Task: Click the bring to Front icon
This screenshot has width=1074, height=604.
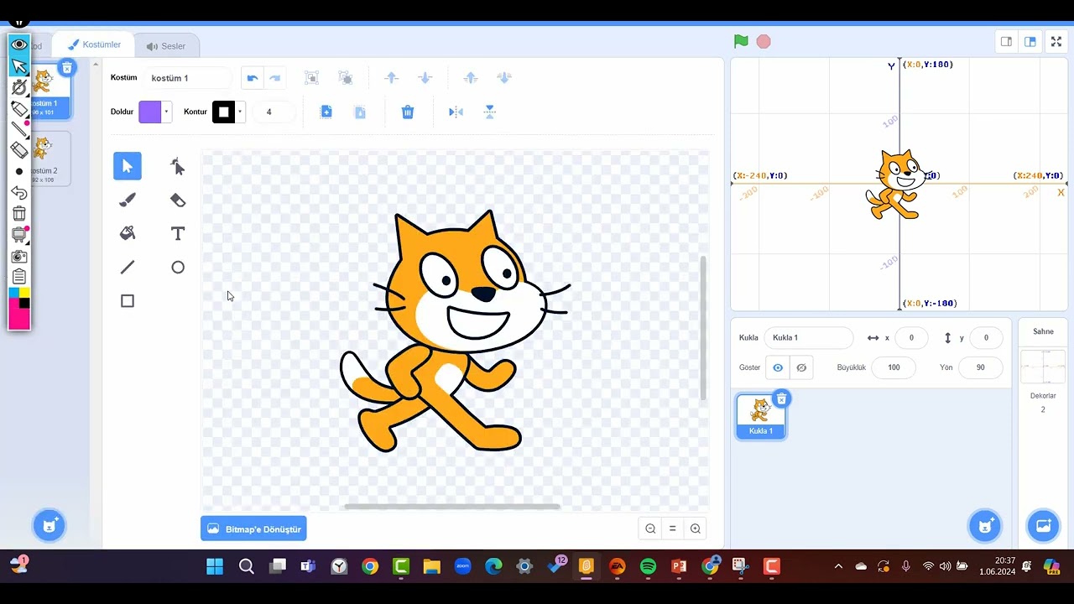Action: pyautogui.click(x=471, y=78)
